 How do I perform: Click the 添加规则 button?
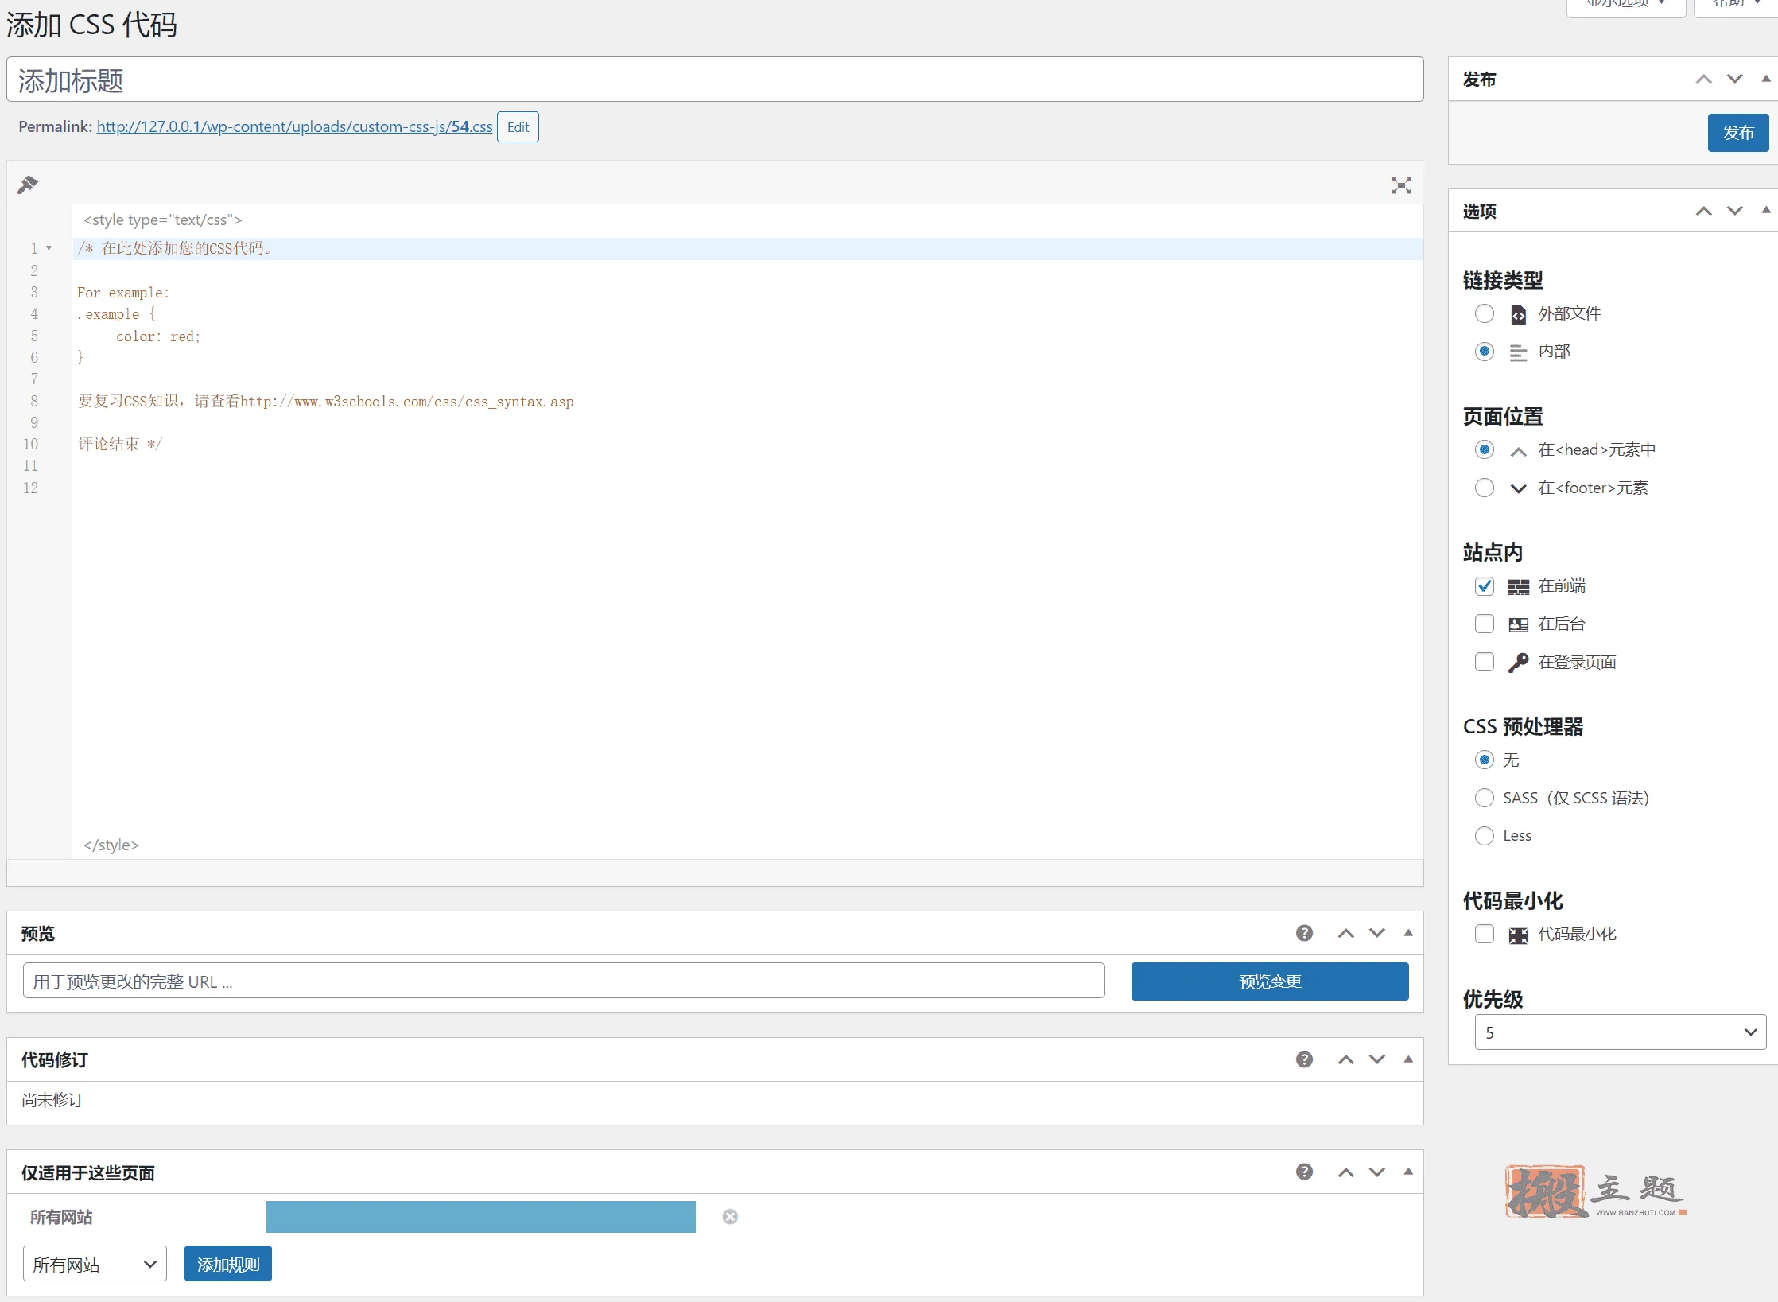228,1264
